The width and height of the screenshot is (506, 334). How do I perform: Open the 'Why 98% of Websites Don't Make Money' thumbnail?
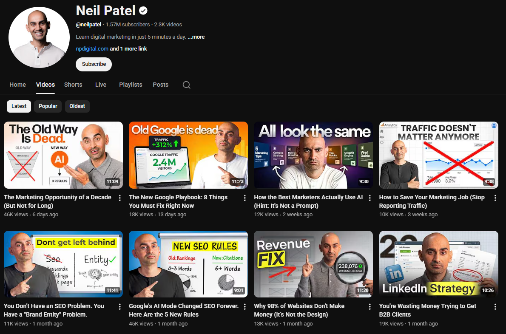313,264
